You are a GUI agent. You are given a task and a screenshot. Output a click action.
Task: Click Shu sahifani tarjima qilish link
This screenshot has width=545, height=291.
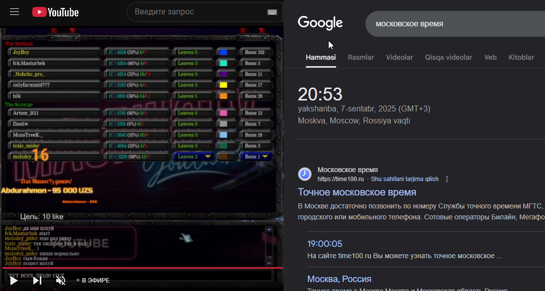click(x=405, y=179)
